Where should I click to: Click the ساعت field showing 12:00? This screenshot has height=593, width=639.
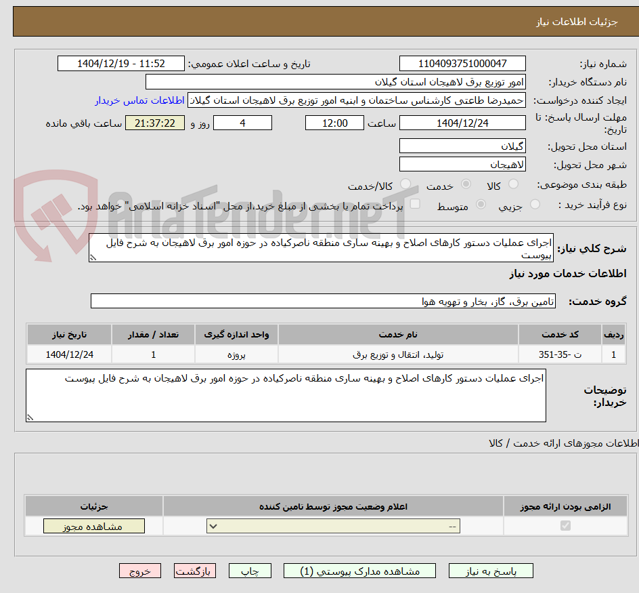click(334, 123)
